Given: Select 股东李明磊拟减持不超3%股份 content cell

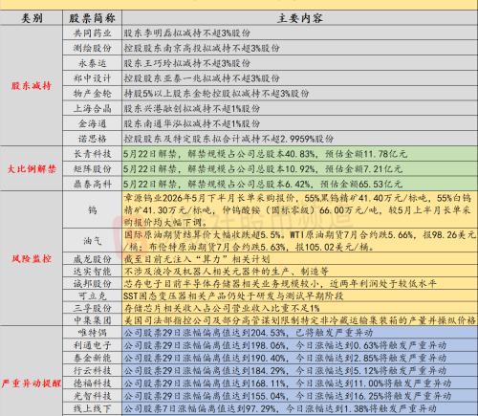Looking at the screenshot, I should pyautogui.click(x=300, y=33).
